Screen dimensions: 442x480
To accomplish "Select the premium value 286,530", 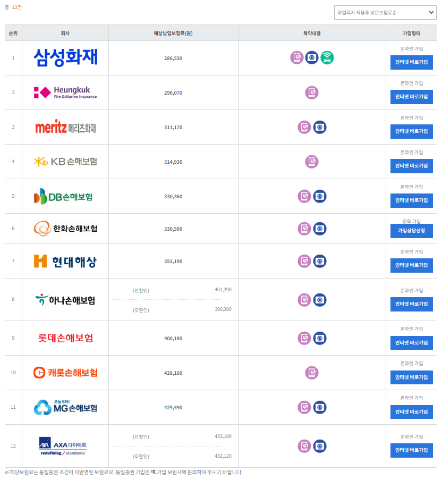I will [x=173, y=58].
